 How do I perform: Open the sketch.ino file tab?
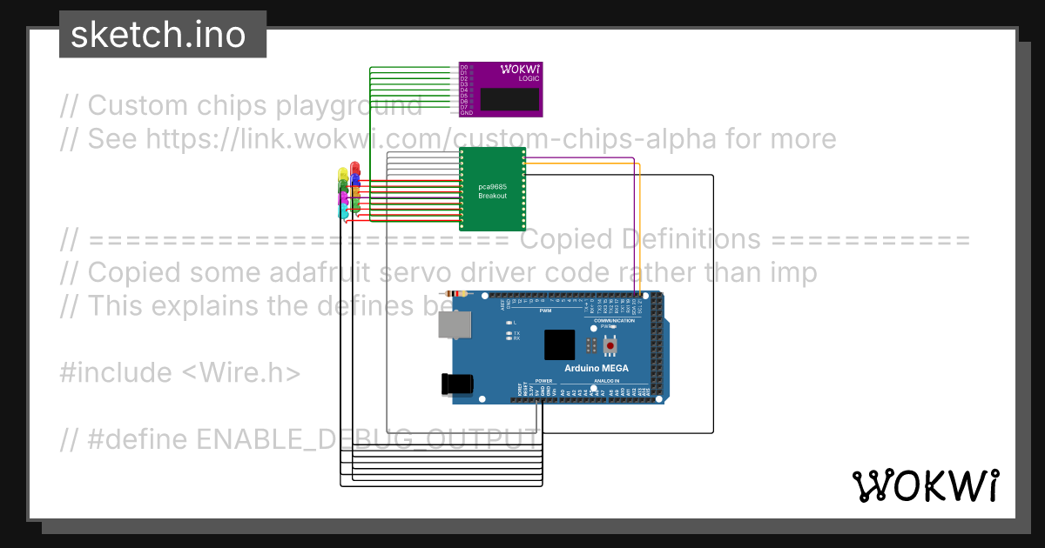pos(163,35)
